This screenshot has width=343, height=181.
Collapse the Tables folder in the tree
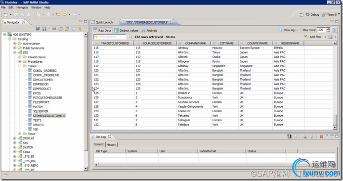click(x=20, y=66)
